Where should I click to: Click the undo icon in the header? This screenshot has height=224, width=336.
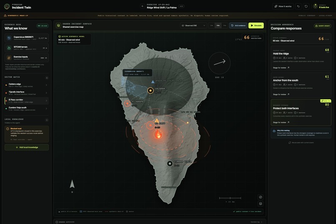[x=298, y=6]
